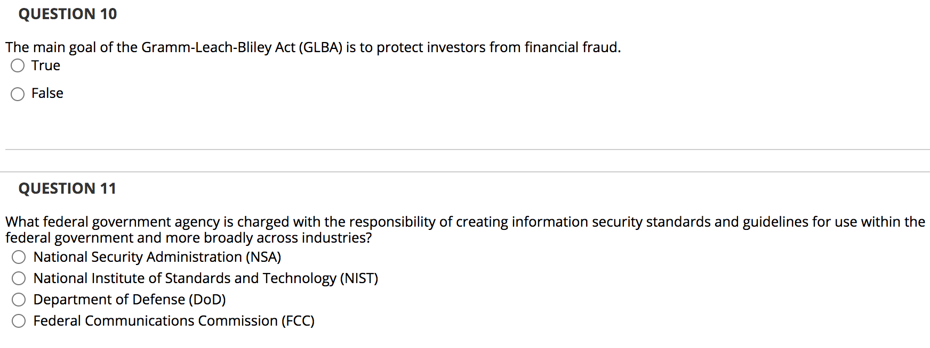Select the True radio button
This screenshot has width=930, height=348.
18,66
